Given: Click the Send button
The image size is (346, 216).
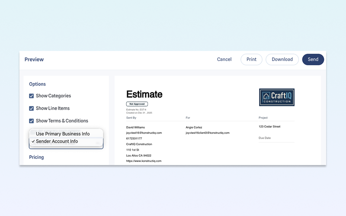Looking at the screenshot, I should click(x=313, y=60).
